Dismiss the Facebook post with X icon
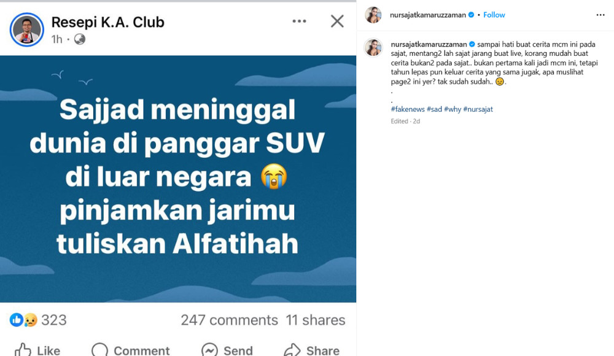614x356 pixels. tap(337, 21)
